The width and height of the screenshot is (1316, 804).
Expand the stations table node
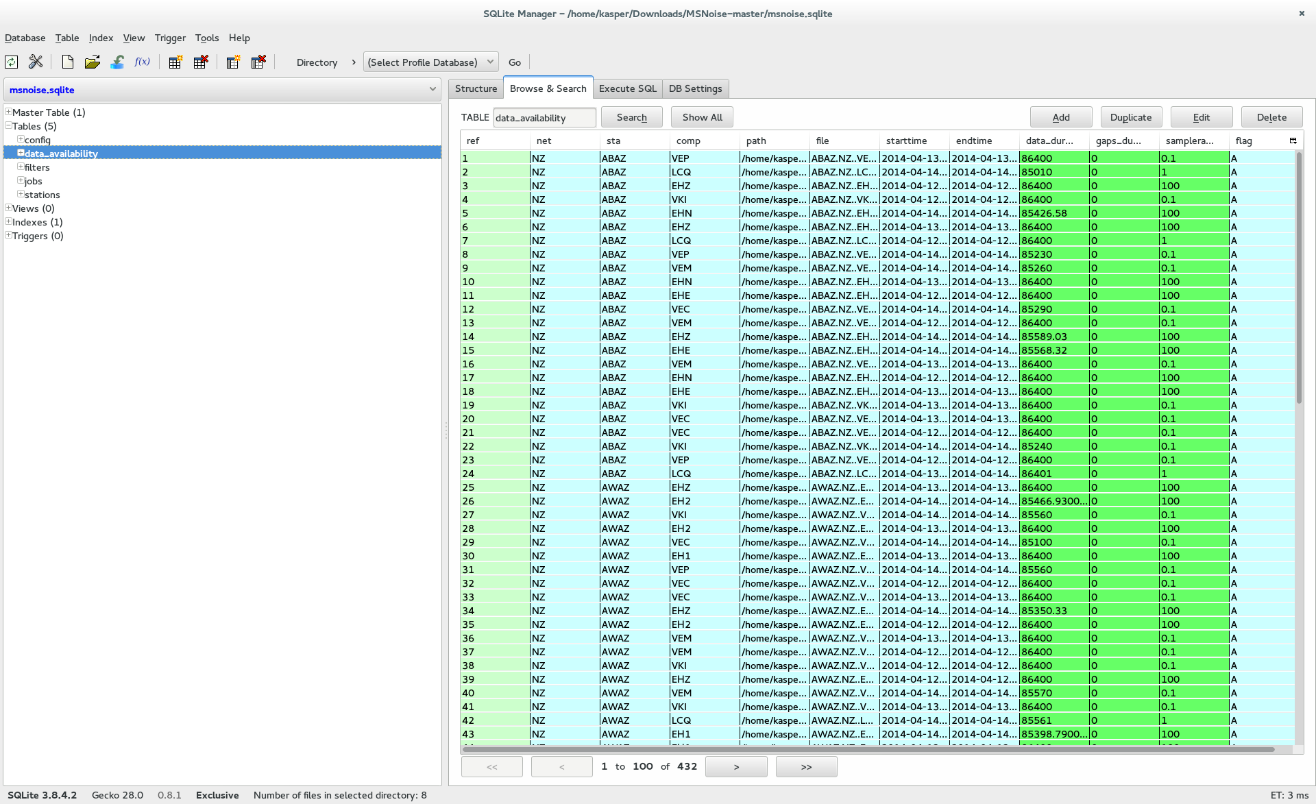click(x=21, y=194)
